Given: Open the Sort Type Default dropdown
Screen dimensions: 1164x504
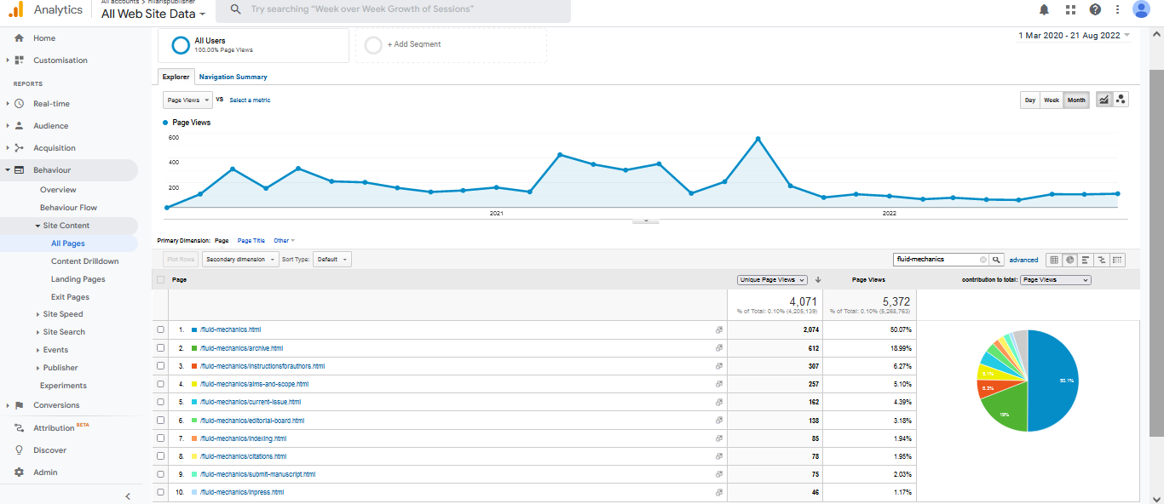Looking at the screenshot, I should tap(332, 260).
